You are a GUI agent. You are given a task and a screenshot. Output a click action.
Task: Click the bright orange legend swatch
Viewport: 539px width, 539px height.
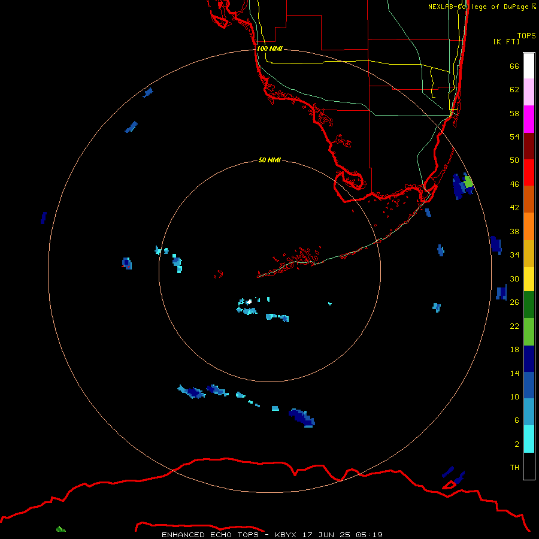coord(529,226)
